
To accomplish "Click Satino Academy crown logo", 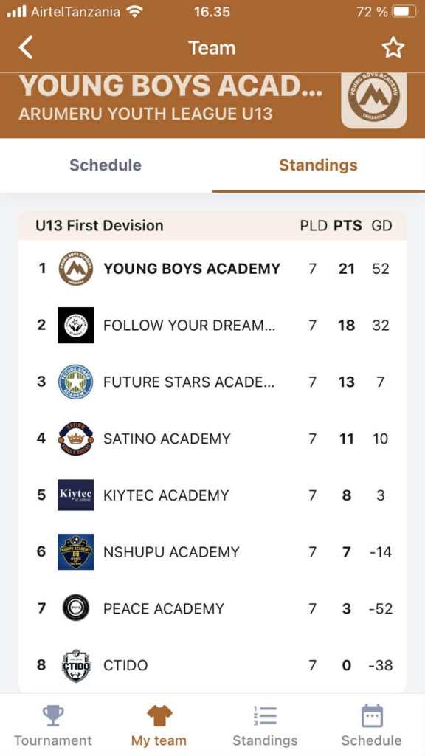I will (76, 439).
